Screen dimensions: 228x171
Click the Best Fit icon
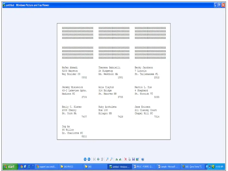(94, 159)
